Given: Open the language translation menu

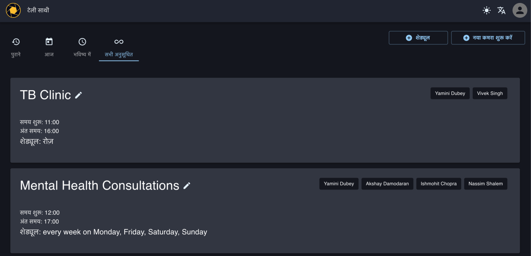Looking at the screenshot, I should tap(501, 11).
